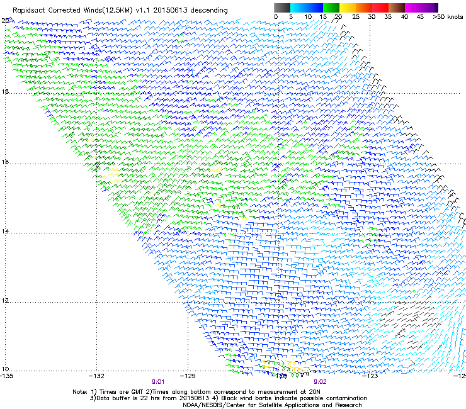Click the magenta 40-45 knots legend segment
466x409 pixels.
pyautogui.click(x=413, y=8)
